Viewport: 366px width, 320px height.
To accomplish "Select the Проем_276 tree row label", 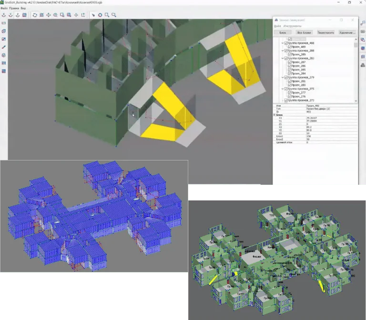I will (298, 97).
